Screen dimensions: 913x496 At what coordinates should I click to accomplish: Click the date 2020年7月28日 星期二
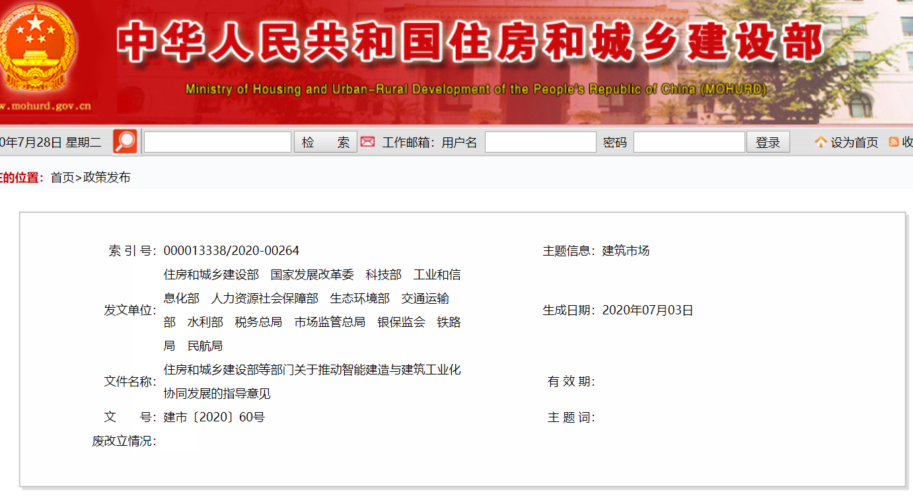click(50, 141)
